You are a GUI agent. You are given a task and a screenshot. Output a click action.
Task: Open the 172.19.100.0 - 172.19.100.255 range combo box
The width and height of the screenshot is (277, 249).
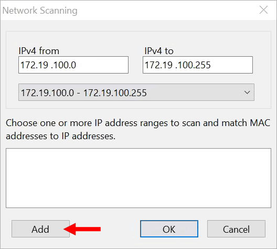point(136,92)
